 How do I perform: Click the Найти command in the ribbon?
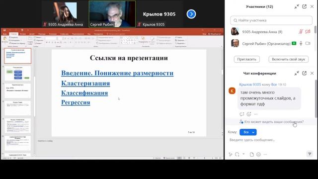pyautogui.click(x=179, y=38)
